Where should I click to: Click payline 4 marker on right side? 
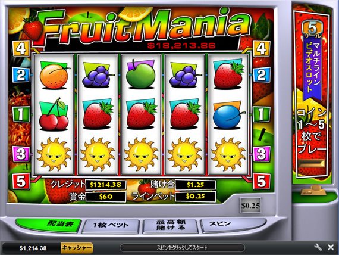(262, 48)
